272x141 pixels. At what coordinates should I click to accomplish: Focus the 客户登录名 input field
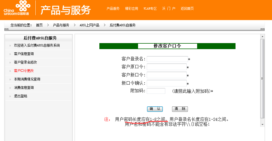click(167, 59)
